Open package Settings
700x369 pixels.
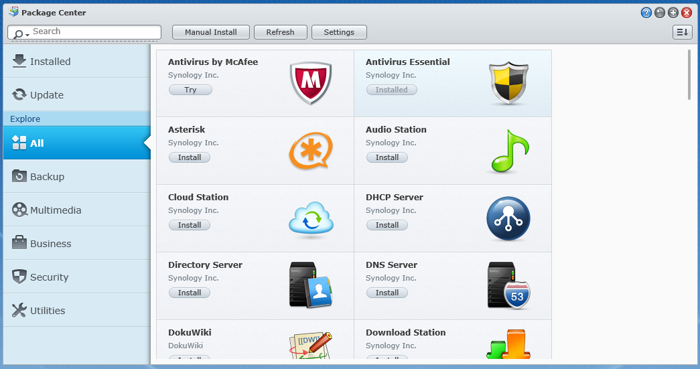coord(339,32)
